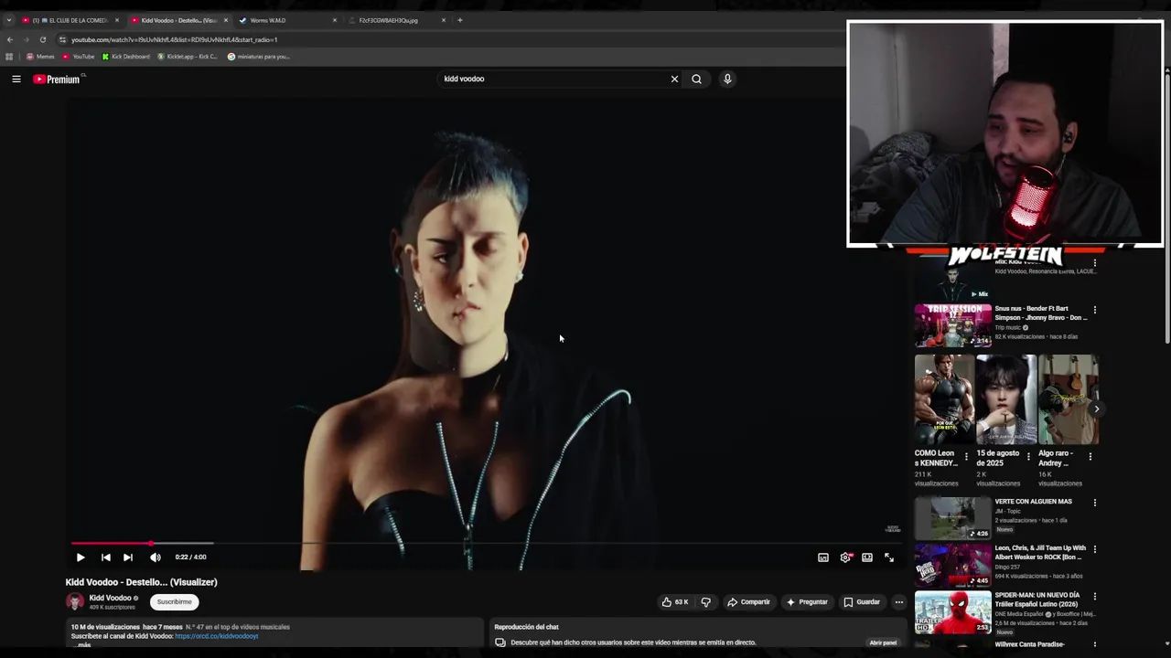Toggle theater mode on the player

(x=867, y=557)
